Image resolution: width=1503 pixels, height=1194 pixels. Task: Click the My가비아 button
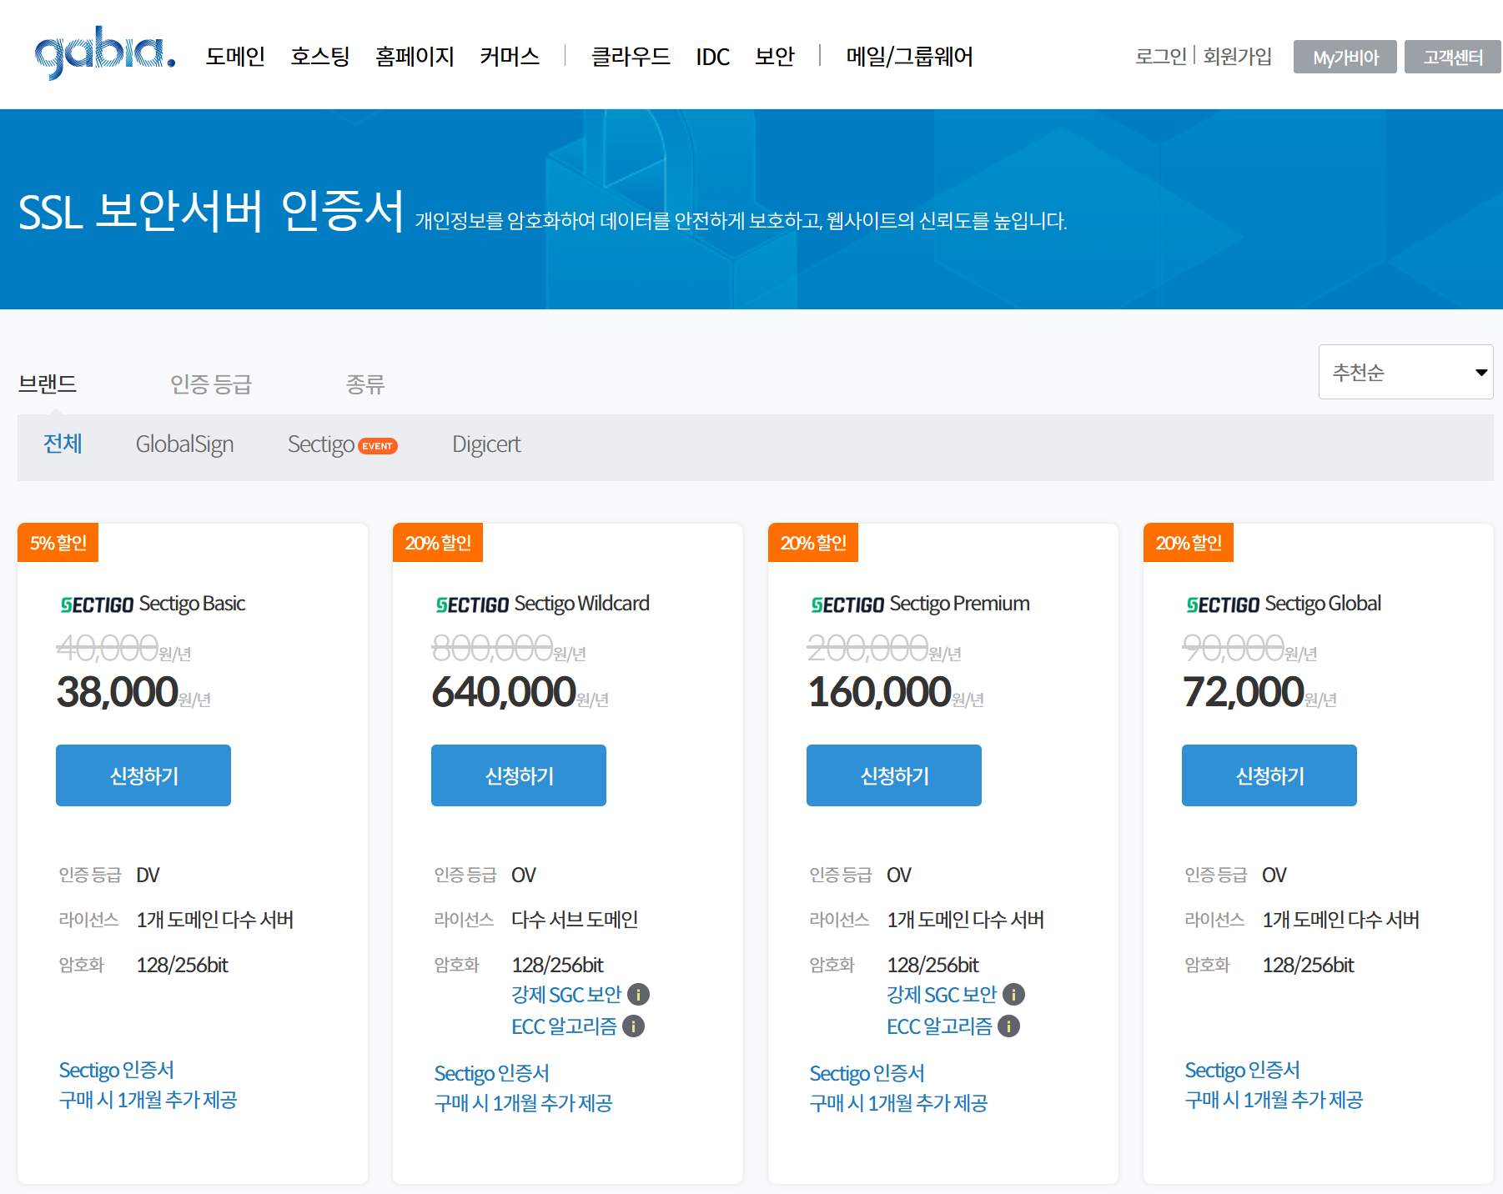pos(1345,56)
